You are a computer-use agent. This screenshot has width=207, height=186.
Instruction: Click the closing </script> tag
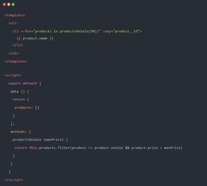(14, 180)
